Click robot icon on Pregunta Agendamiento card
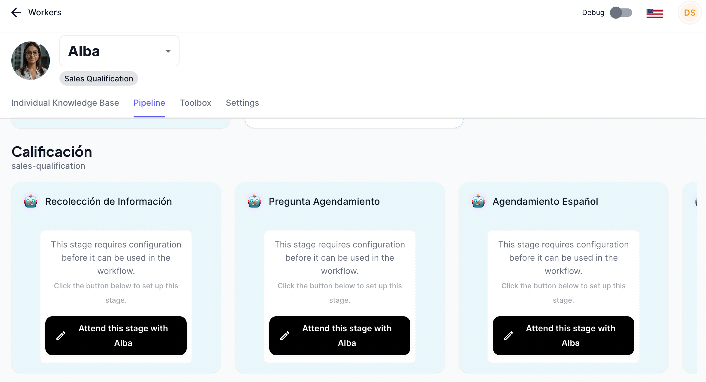The image size is (706, 382). point(254,201)
